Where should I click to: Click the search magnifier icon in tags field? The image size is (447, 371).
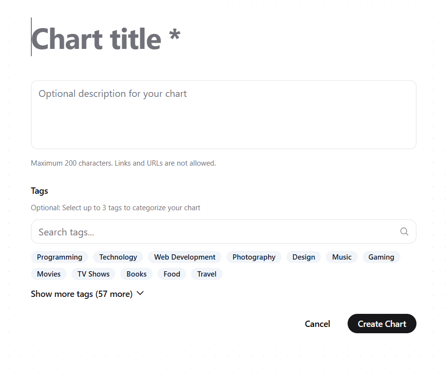point(404,232)
